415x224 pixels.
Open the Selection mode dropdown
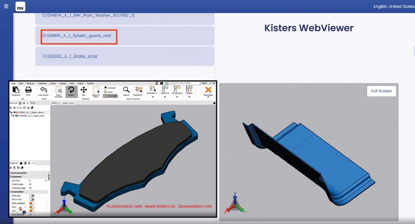coord(153,97)
